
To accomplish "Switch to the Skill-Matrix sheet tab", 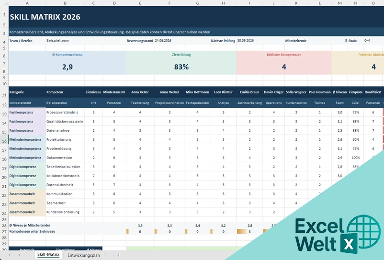I will [48, 255].
